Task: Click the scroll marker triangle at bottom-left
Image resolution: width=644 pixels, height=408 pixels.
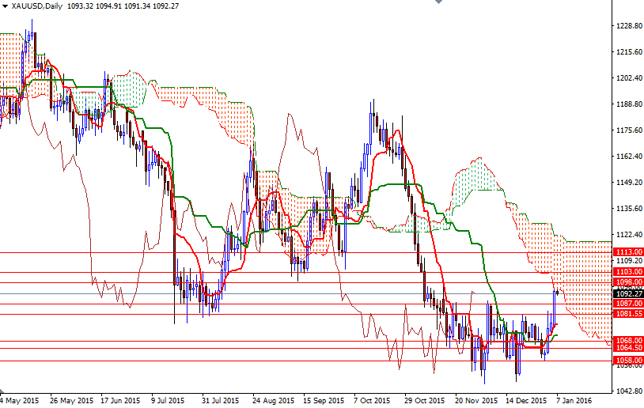Action: point(3,392)
